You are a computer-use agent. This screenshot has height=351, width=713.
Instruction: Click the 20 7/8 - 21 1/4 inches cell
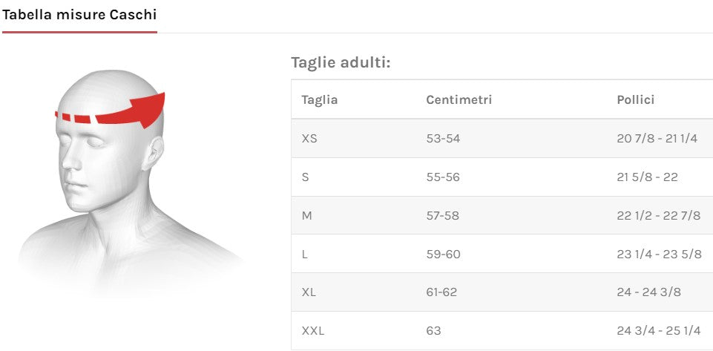click(x=657, y=138)
